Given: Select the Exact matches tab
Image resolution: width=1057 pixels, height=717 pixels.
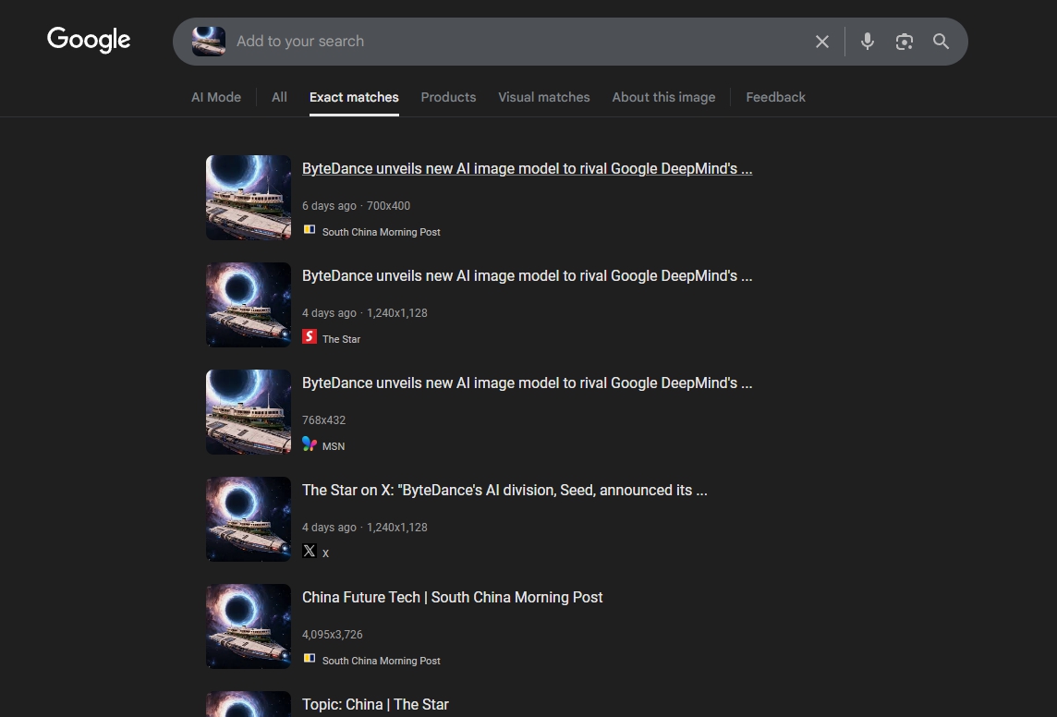Looking at the screenshot, I should [x=354, y=97].
